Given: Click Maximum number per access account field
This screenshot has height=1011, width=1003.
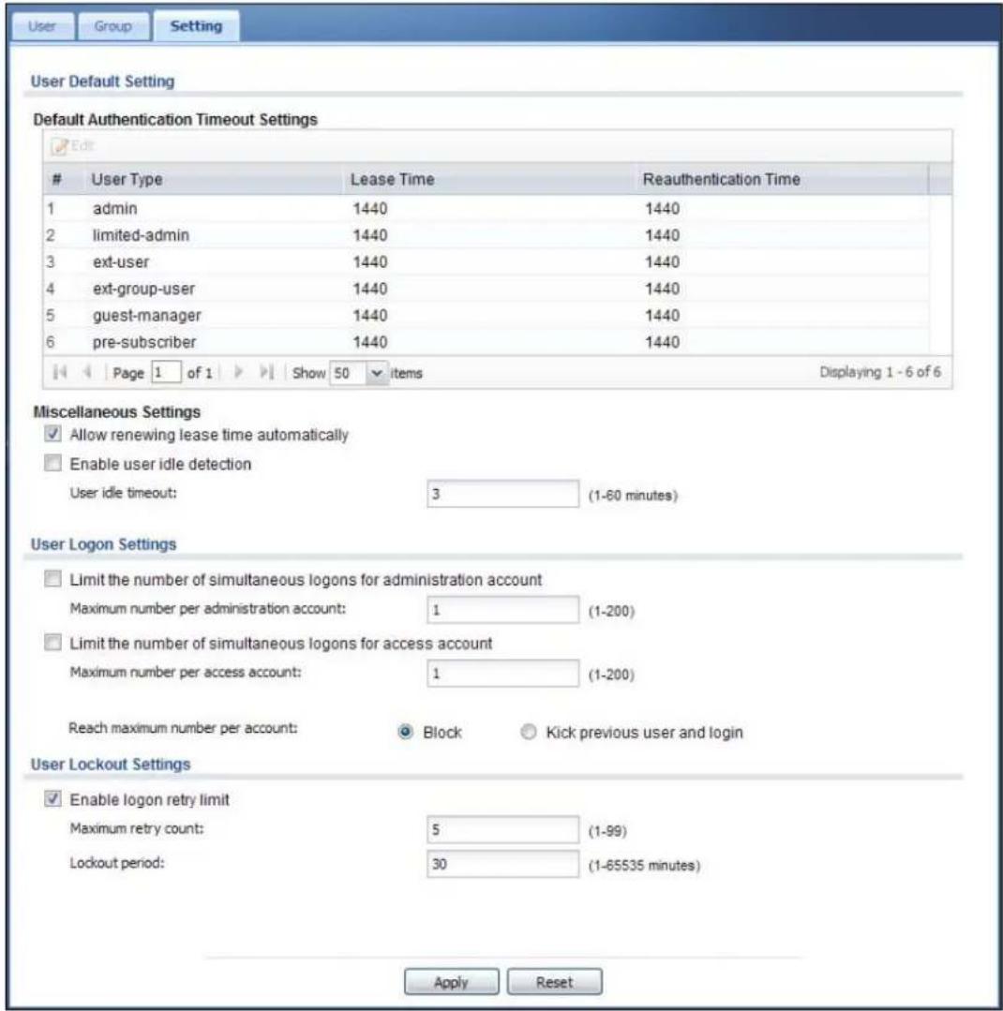Looking at the screenshot, I should (503, 674).
